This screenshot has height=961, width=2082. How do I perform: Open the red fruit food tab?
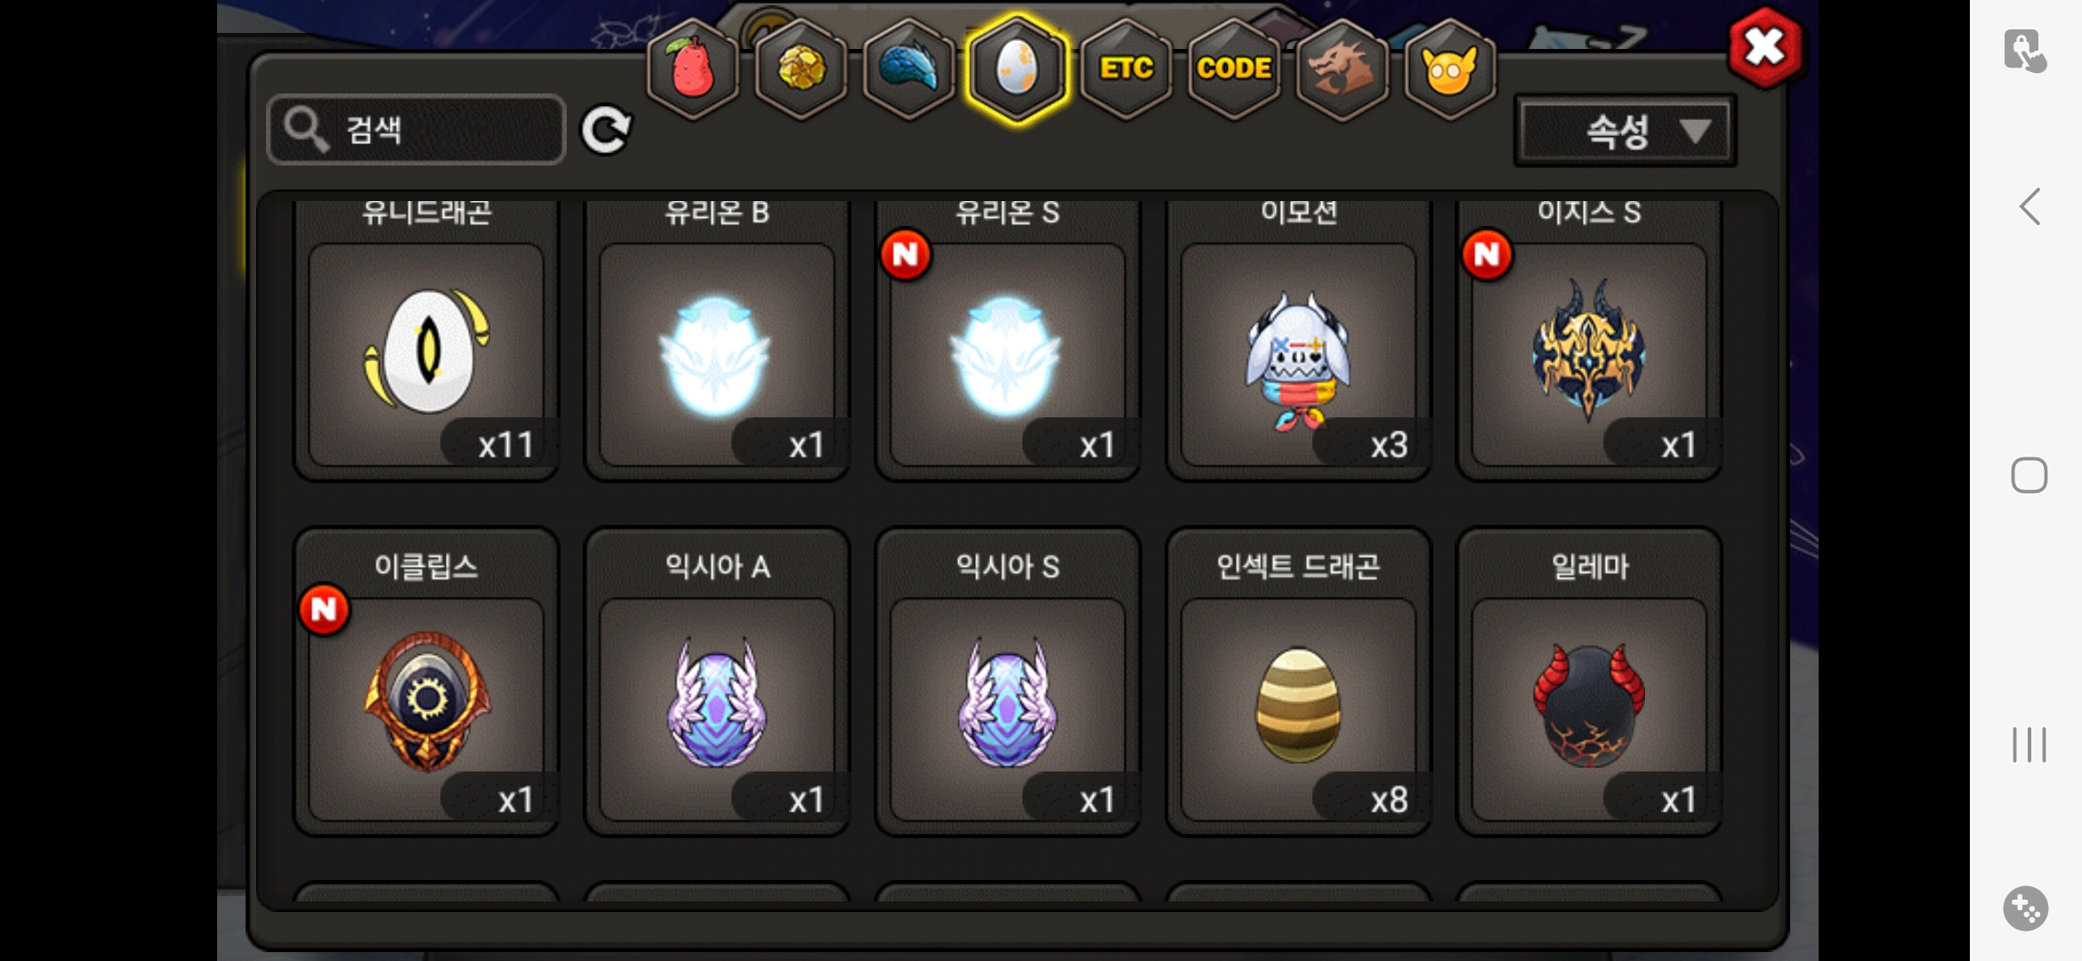tap(692, 69)
